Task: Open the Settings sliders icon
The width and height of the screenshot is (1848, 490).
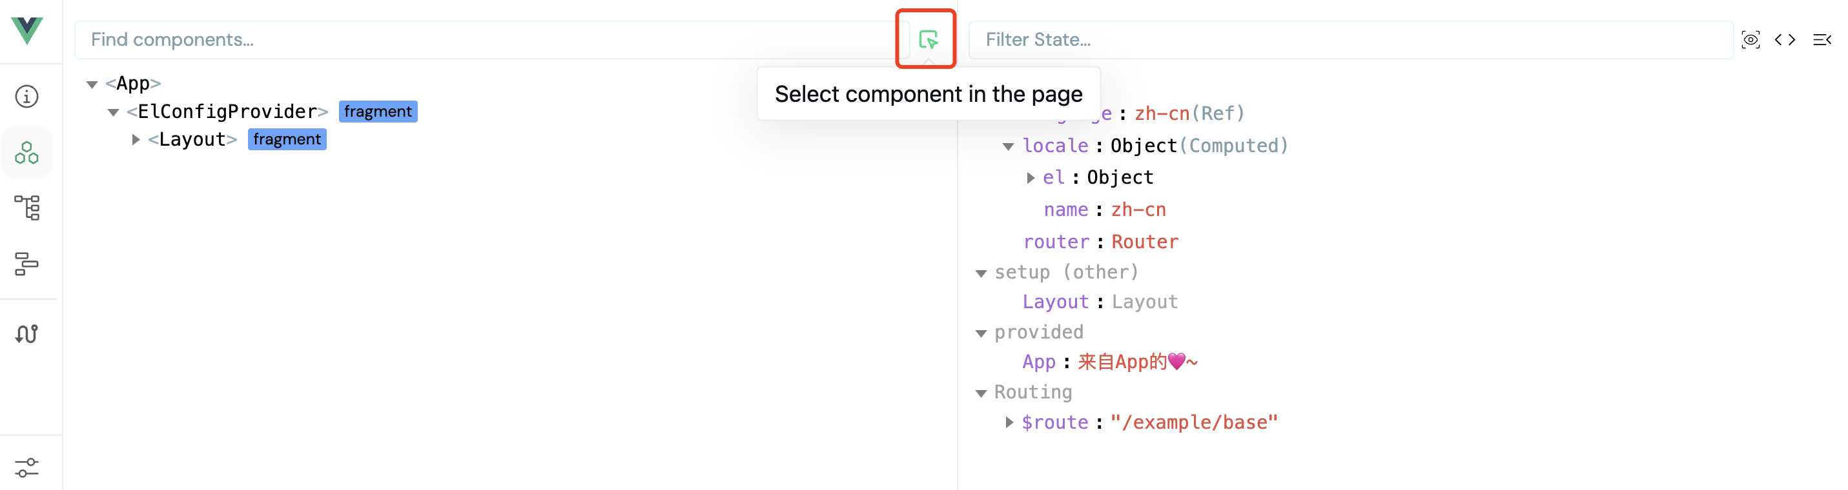Action: (27, 467)
